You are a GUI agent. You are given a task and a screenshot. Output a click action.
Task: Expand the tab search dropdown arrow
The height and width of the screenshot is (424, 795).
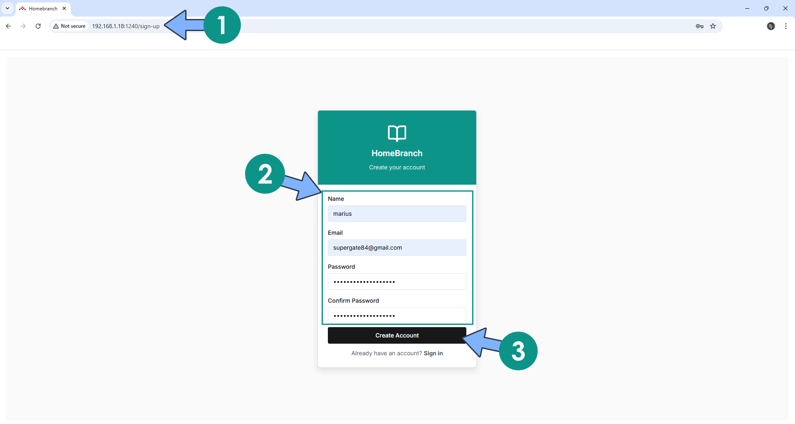tap(7, 8)
